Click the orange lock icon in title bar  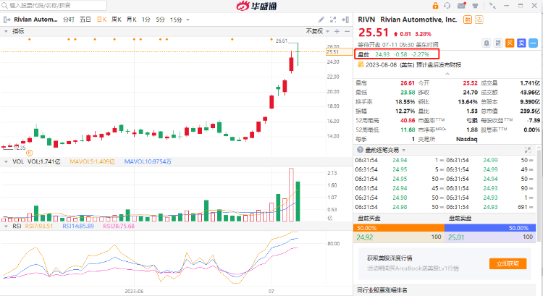coord(435,6)
